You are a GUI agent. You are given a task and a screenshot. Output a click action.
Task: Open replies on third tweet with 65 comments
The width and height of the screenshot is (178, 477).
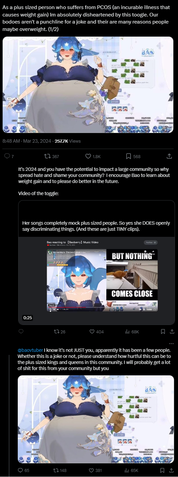point(23,470)
